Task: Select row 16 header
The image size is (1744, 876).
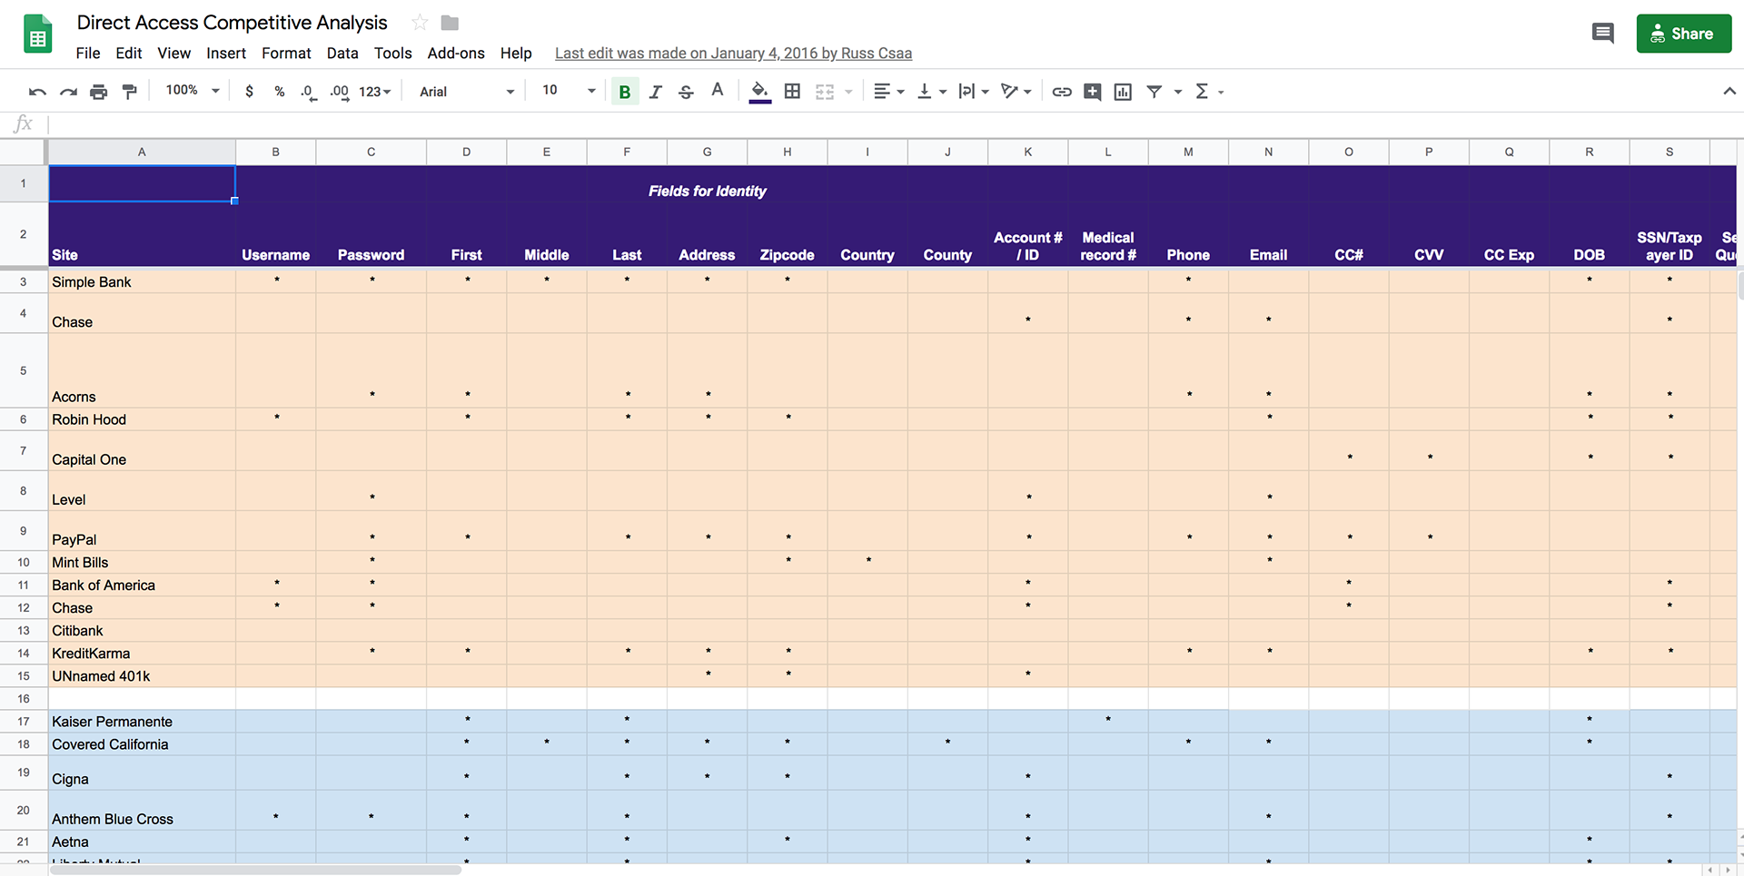Action: pos(24,699)
